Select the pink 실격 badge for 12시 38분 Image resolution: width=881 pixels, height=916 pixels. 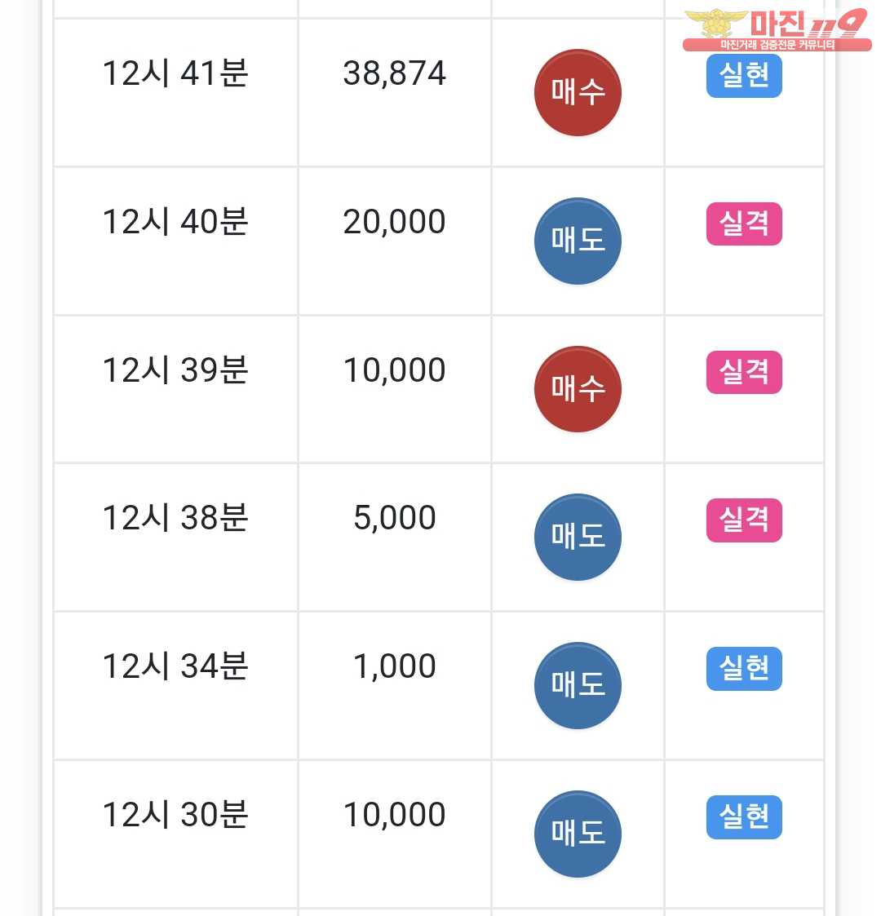click(x=744, y=520)
